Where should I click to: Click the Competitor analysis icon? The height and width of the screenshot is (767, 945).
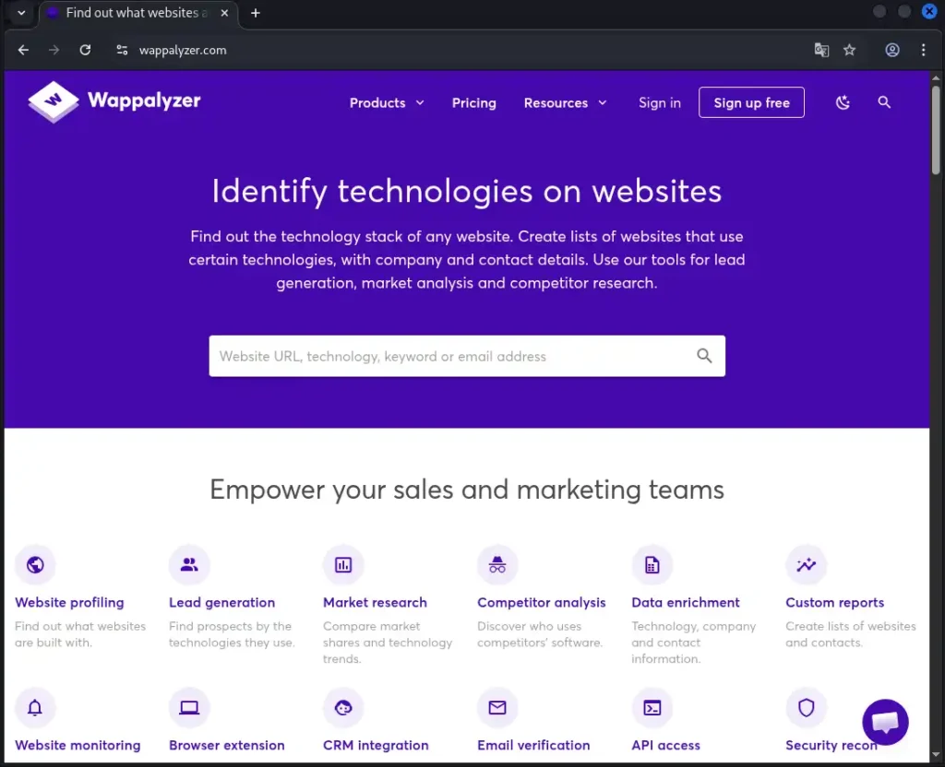pos(497,564)
